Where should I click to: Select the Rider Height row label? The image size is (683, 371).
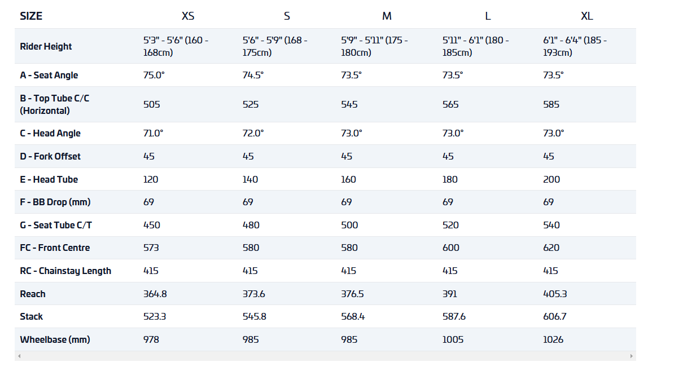(46, 46)
